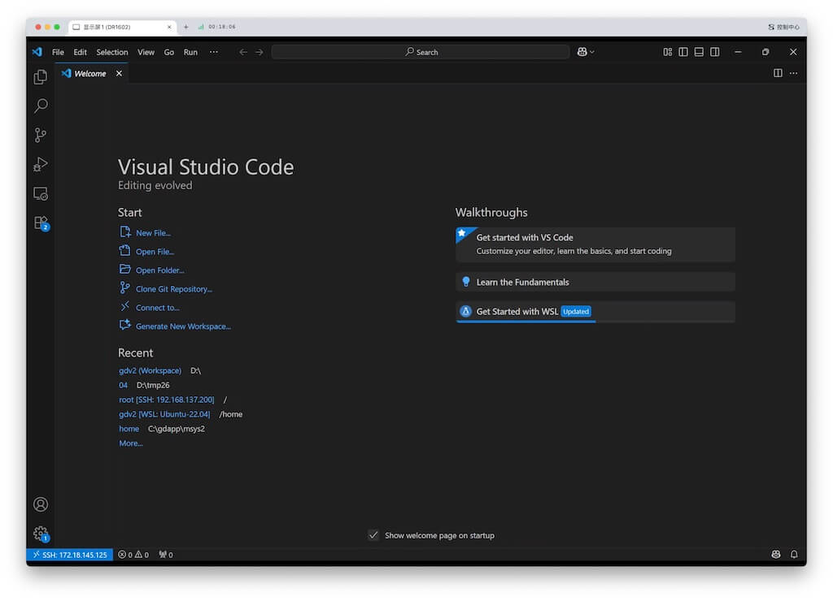Toggle the bottom panel visibility
Screen dimensions: 833x601
pyautogui.click(x=698, y=51)
